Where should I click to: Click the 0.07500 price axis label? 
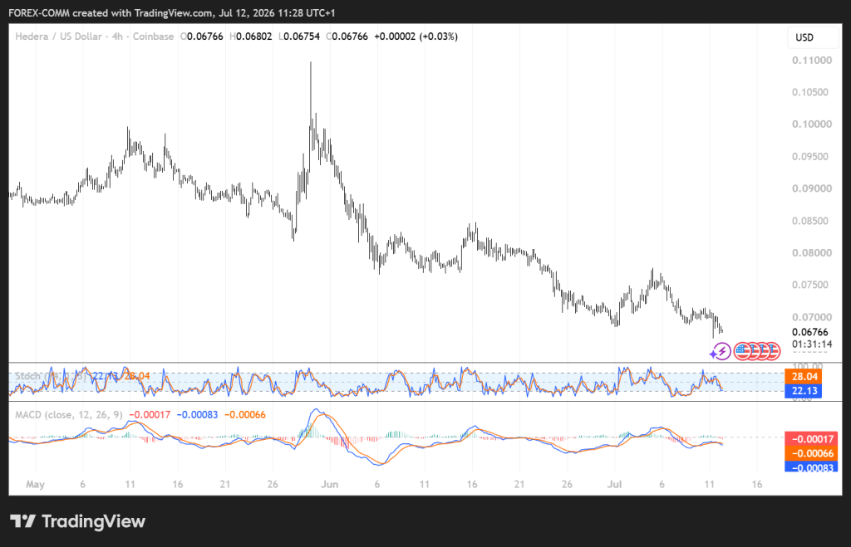tap(810, 285)
